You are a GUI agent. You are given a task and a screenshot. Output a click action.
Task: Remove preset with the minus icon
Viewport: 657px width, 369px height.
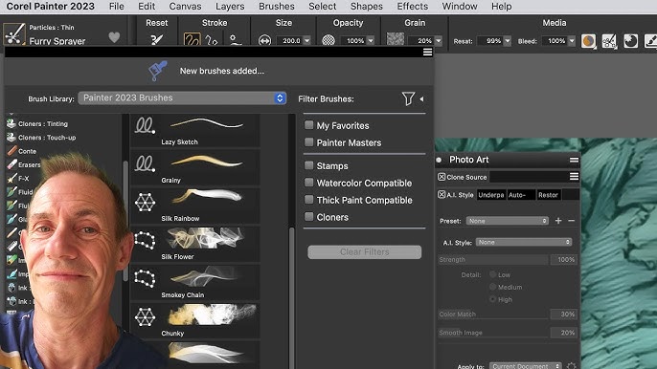tap(571, 221)
